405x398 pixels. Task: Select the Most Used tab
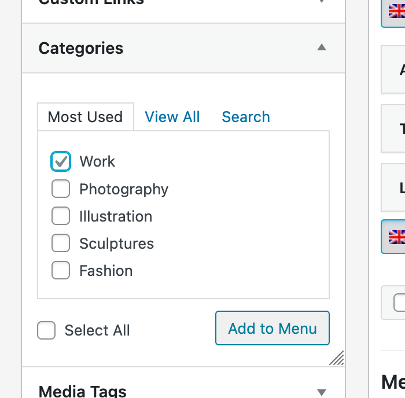pyautogui.click(x=86, y=117)
